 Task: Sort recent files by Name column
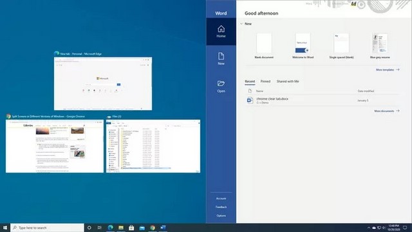pos(259,91)
